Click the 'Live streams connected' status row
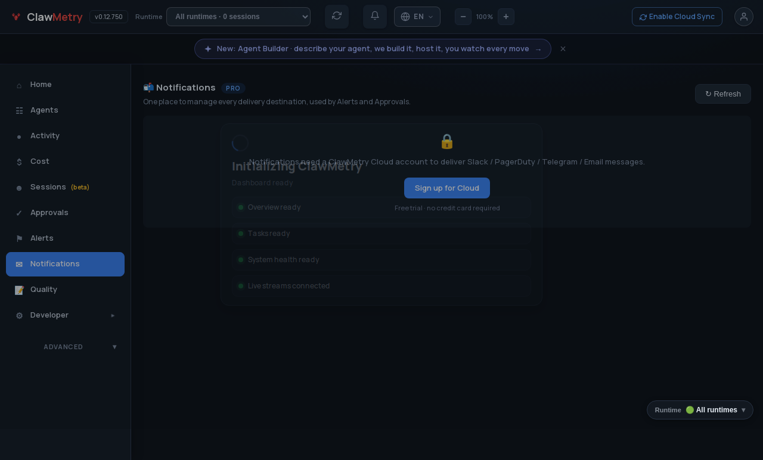 pyautogui.click(x=381, y=286)
